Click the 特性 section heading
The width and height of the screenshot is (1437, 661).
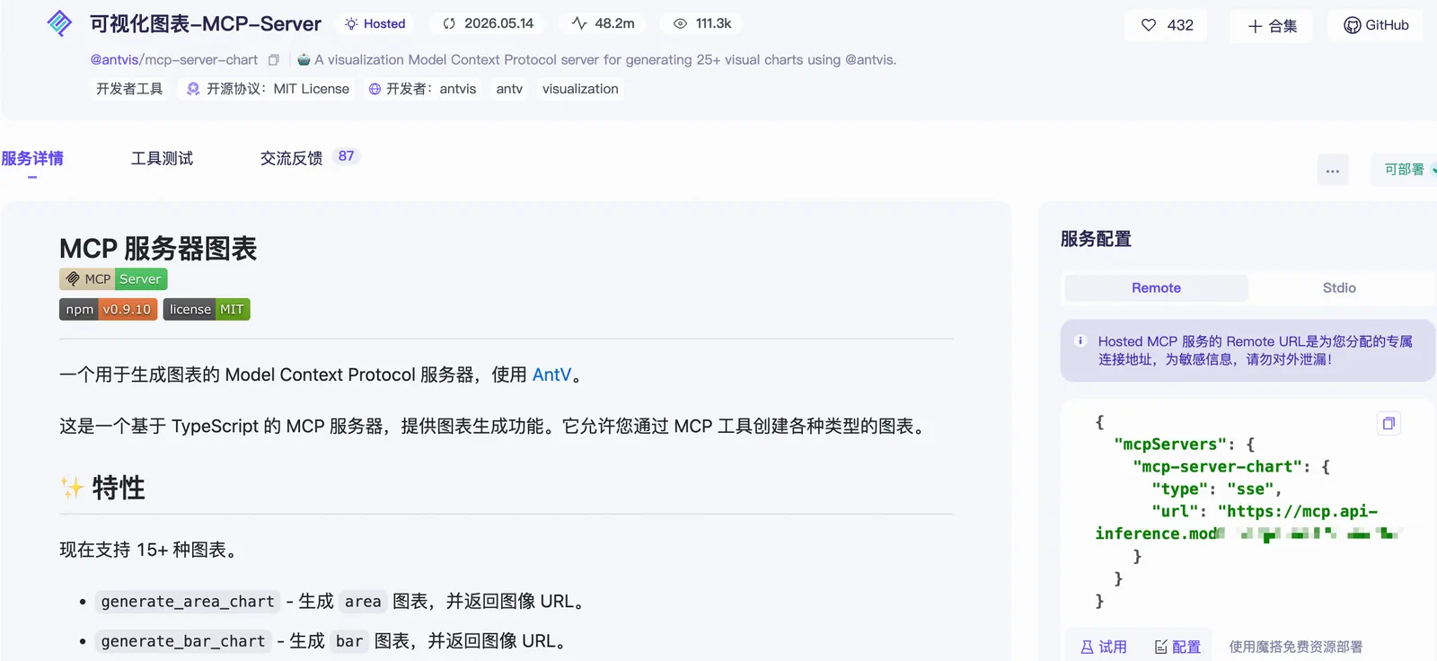pos(119,488)
